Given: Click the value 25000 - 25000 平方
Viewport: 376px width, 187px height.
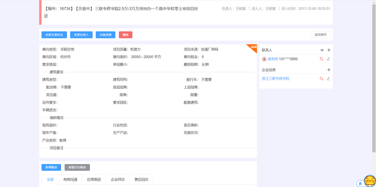Looking at the screenshot, I should [146, 57].
